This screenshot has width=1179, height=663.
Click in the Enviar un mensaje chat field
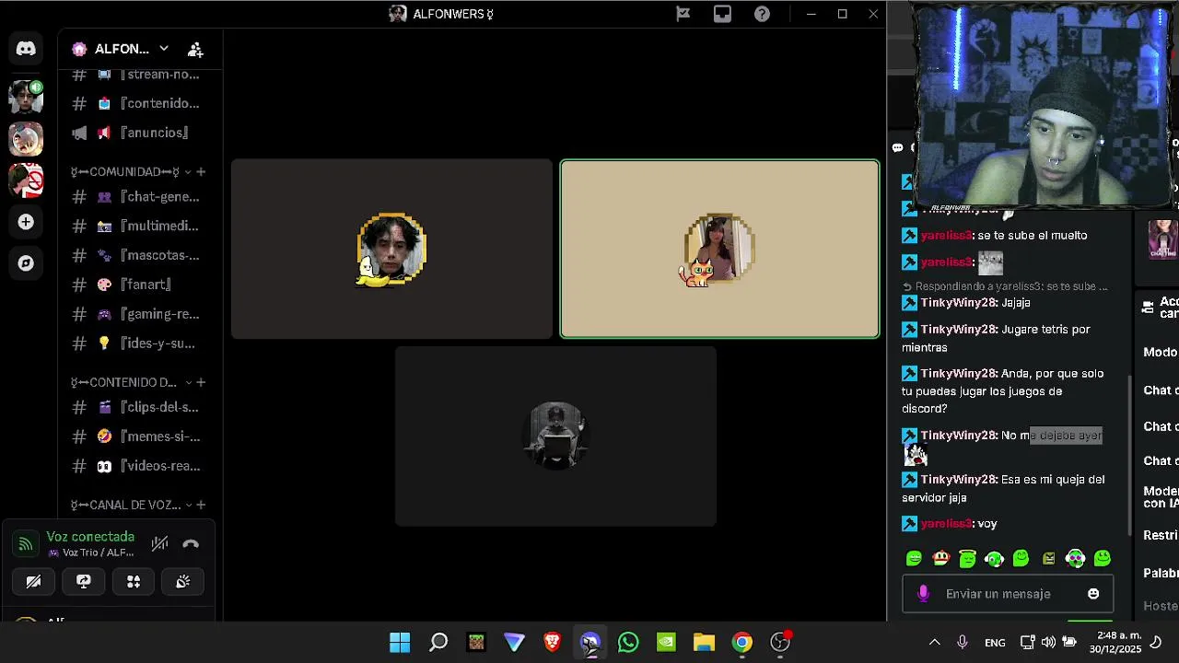tap(1008, 594)
